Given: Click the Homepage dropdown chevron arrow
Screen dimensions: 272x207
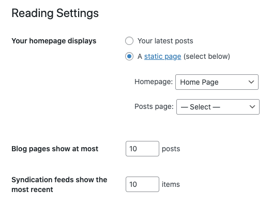Looking at the screenshot, I should coord(251,82).
